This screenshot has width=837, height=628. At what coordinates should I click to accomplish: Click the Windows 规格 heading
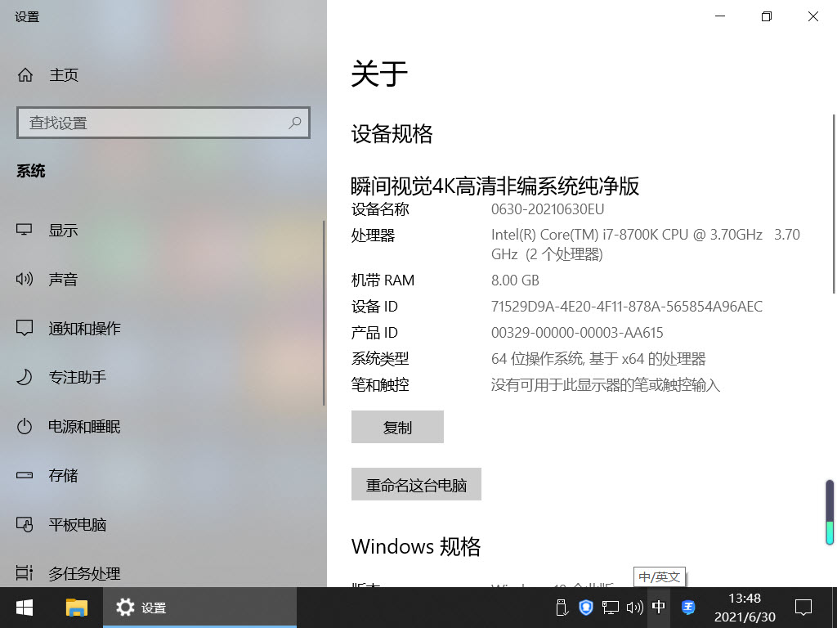[x=416, y=546]
